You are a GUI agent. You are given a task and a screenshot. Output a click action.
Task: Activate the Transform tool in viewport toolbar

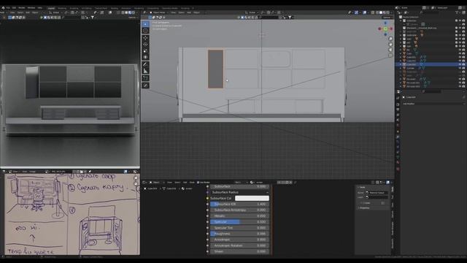(x=145, y=57)
